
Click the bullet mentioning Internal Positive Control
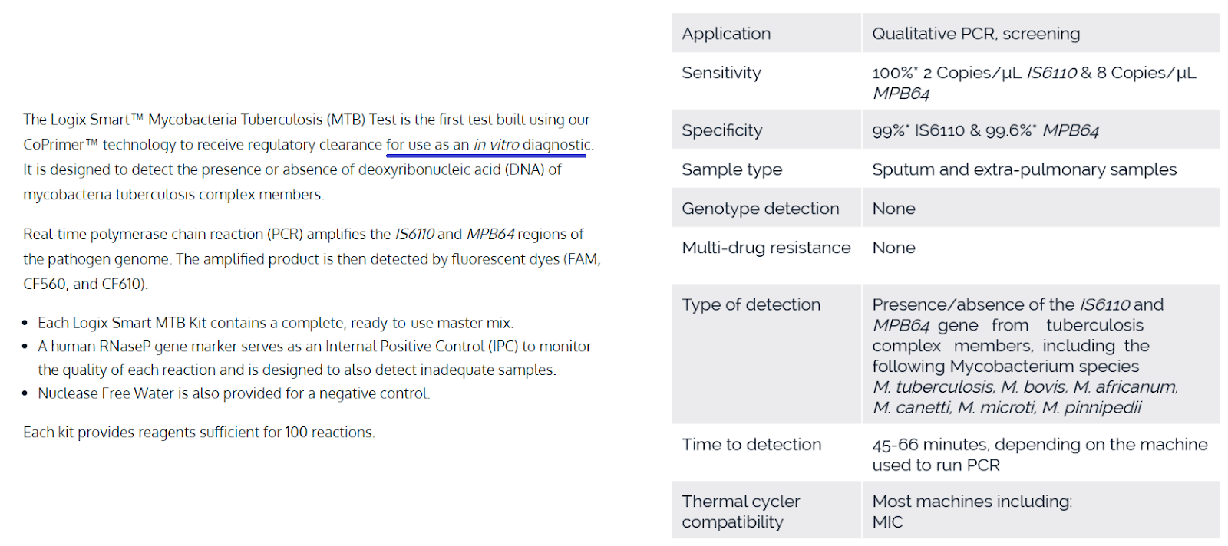point(315,358)
